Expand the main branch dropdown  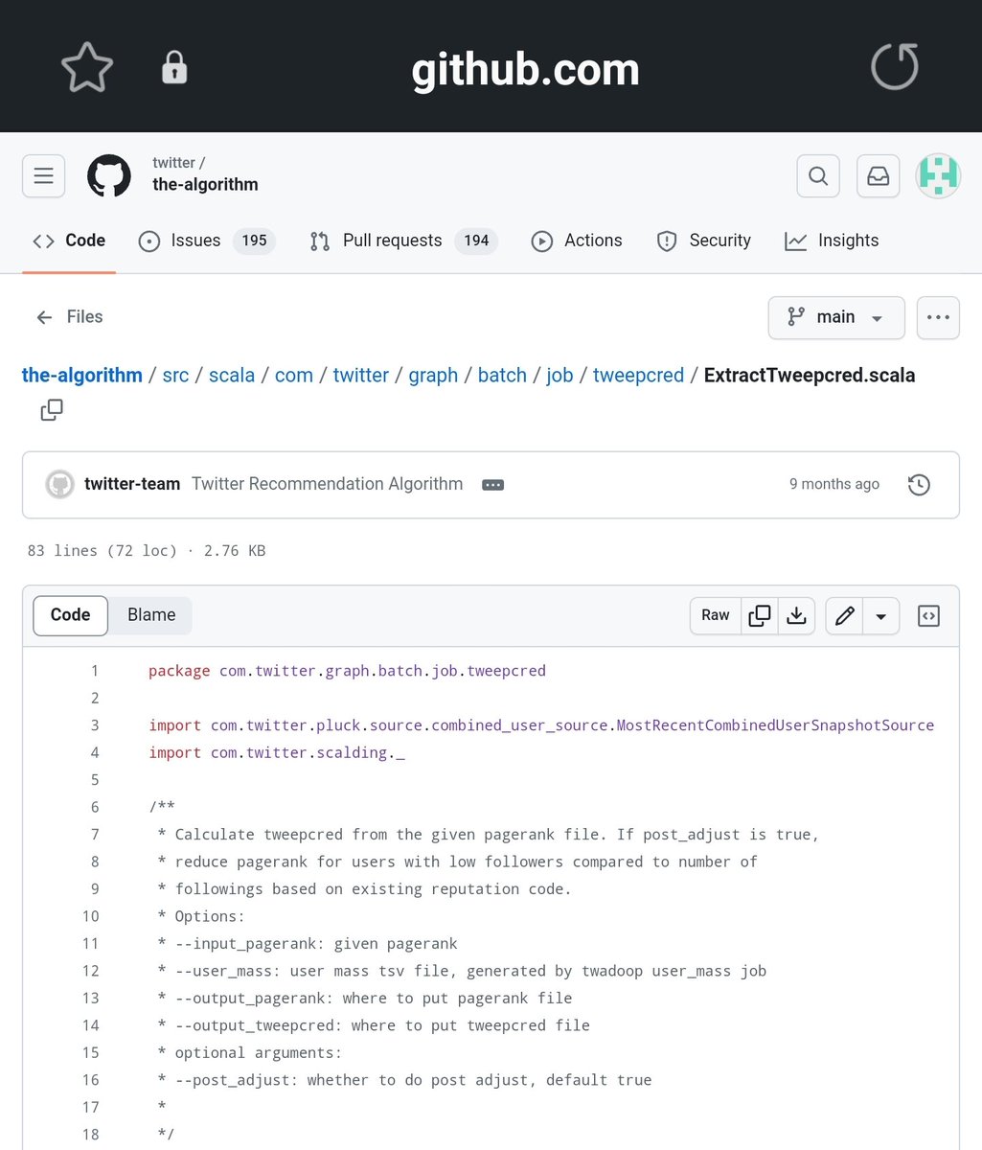point(835,317)
